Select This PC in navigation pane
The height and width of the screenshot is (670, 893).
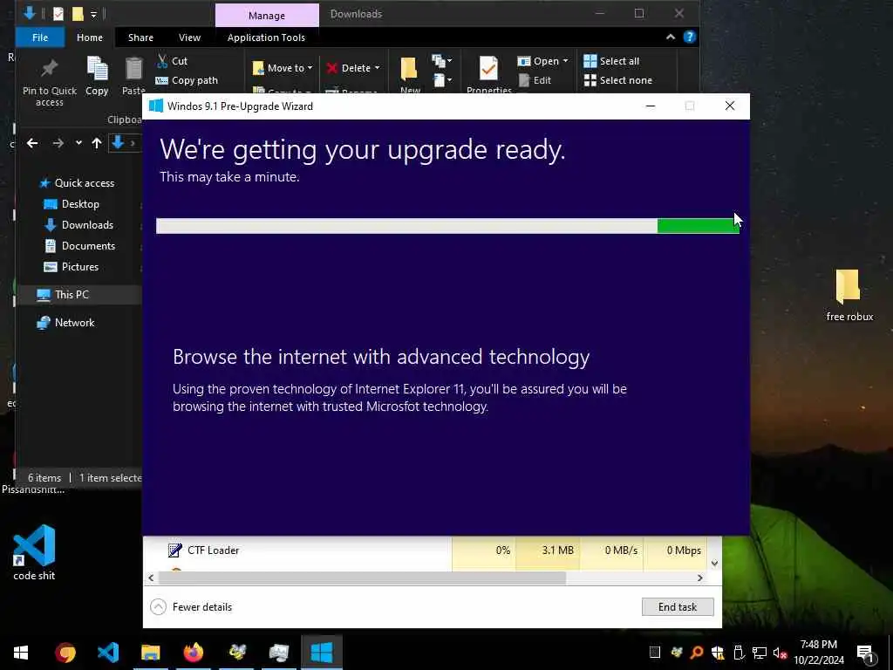tap(63, 295)
